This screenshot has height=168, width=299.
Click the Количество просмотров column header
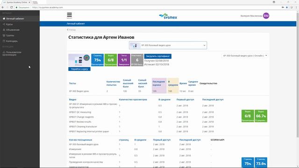[133, 99]
